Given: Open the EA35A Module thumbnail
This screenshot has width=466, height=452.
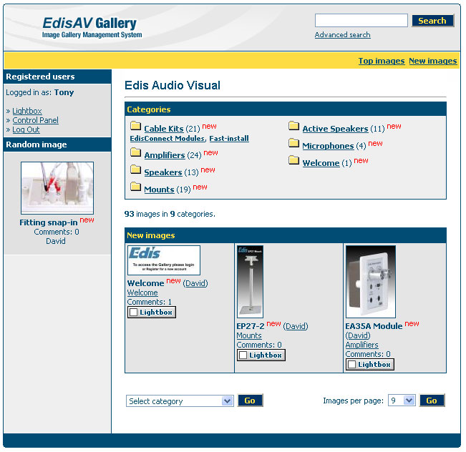Looking at the screenshot, I should (371, 282).
